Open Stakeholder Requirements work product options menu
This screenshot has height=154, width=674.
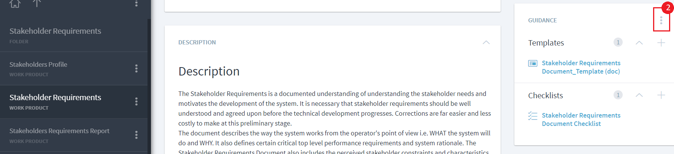coord(136,102)
